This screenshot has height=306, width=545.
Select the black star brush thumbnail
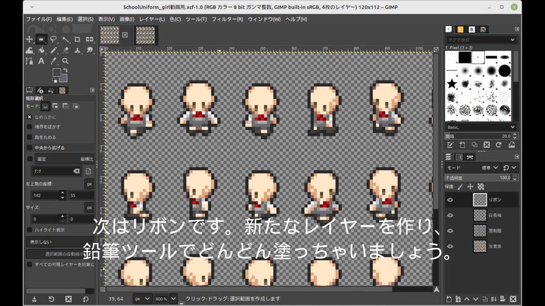[452, 84]
